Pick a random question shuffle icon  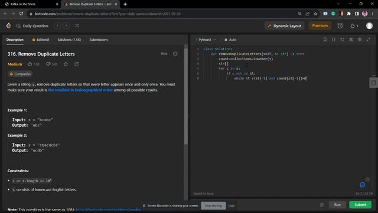pyautogui.click(x=77, y=25)
